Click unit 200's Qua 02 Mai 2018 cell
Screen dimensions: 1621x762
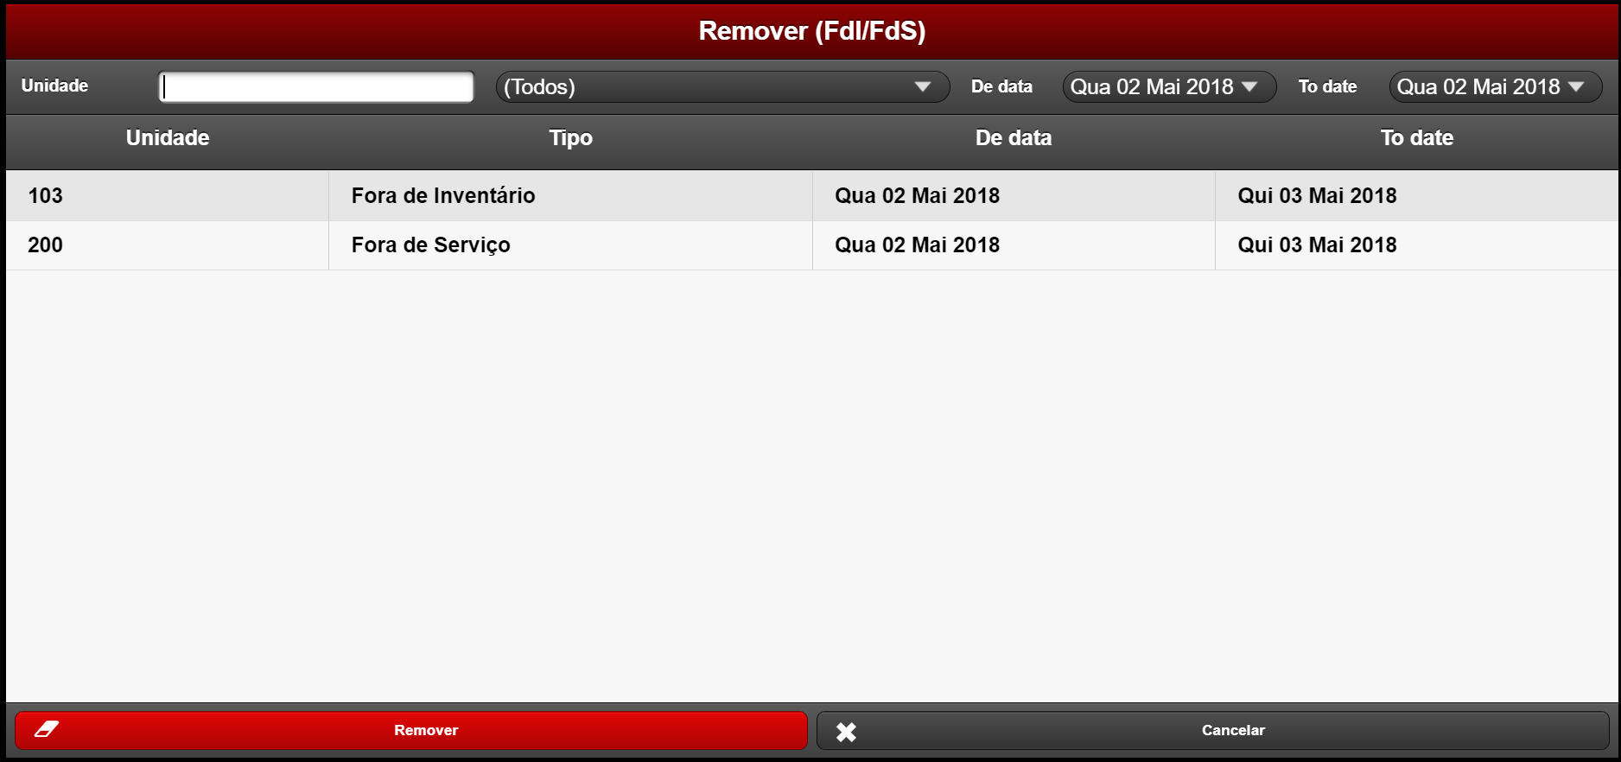point(917,245)
